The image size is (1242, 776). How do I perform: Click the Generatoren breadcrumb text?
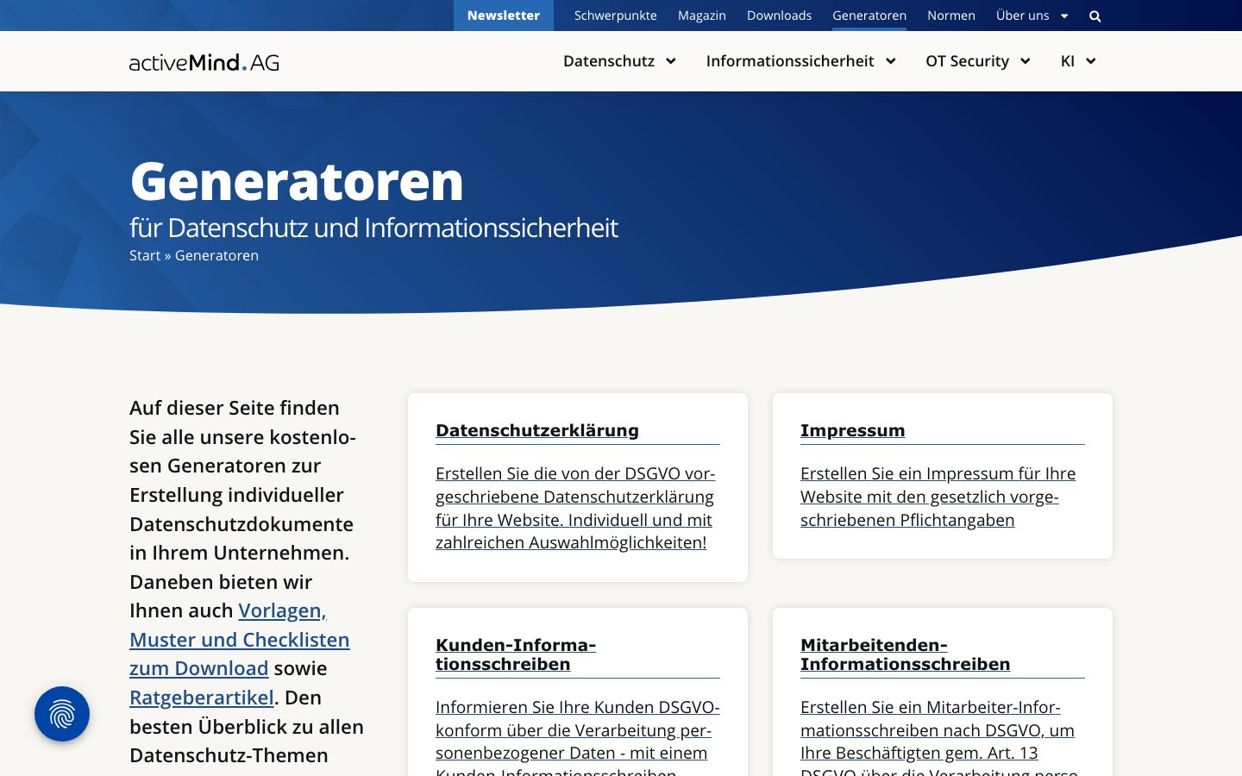pyautogui.click(x=216, y=255)
